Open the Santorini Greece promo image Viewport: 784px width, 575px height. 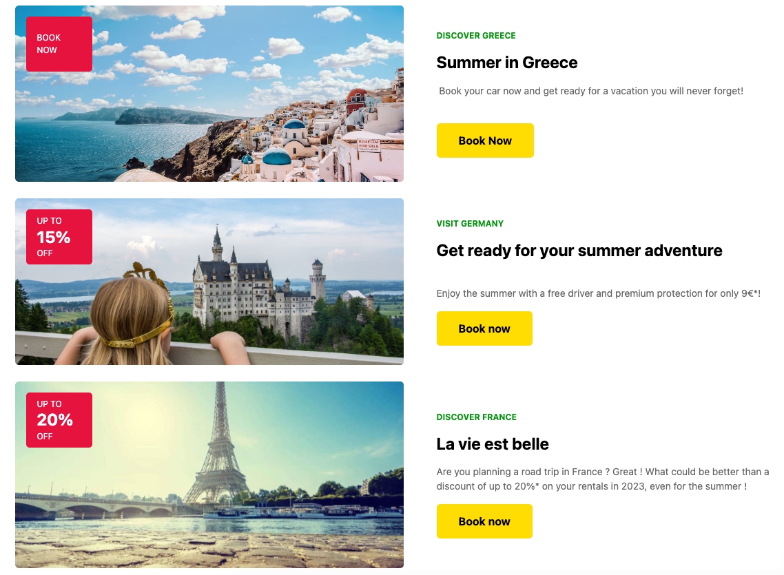click(x=209, y=94)
